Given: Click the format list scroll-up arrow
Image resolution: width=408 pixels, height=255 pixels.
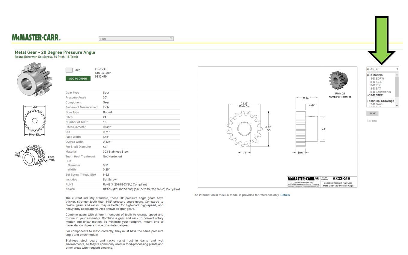Looking at the screenshot, I should coord(397,75).
